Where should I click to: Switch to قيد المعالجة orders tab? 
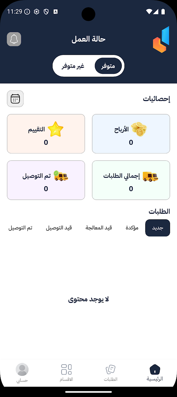tap(99, 228)
